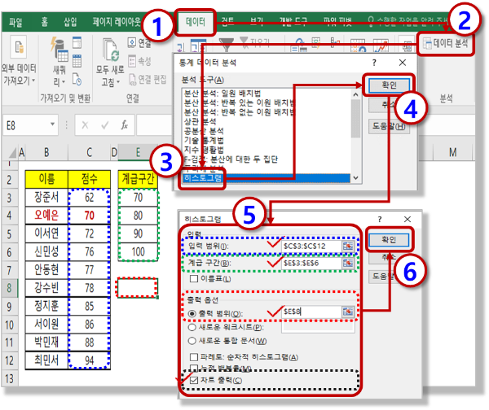Click the table grid icon beside 새 쿼리
489x410 pixels.
pos(77,61)
